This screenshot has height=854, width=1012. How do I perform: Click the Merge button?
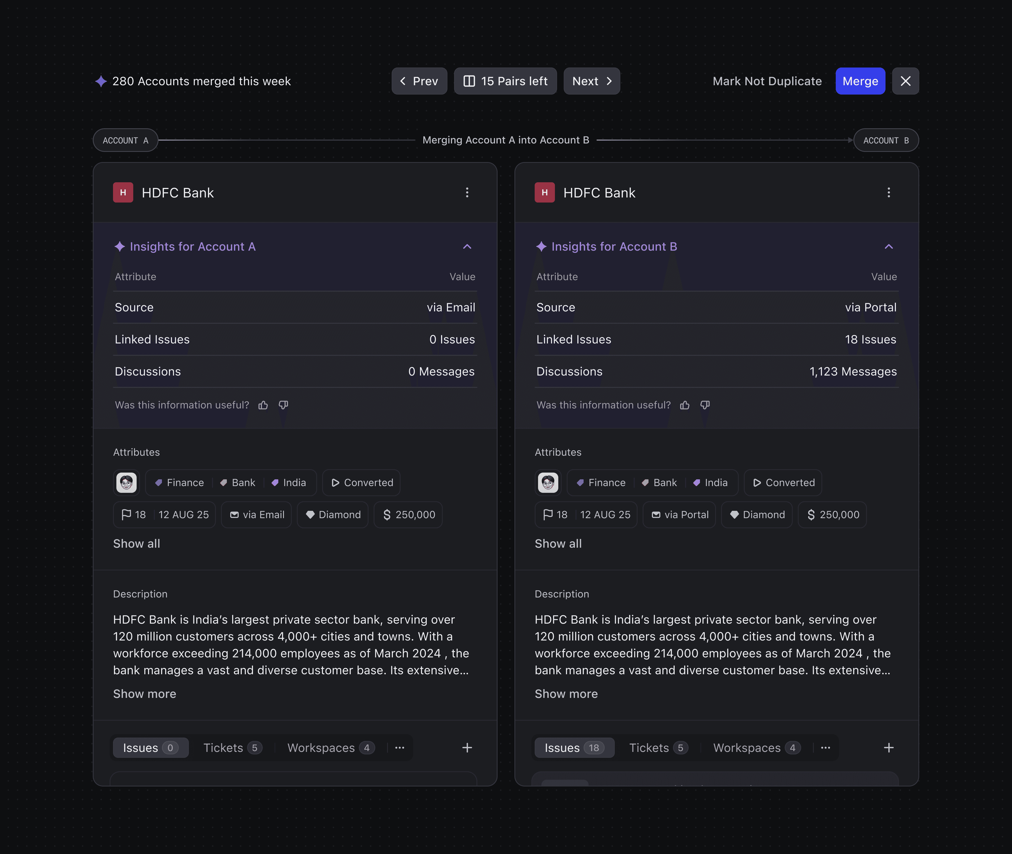(x=860, y=81)
